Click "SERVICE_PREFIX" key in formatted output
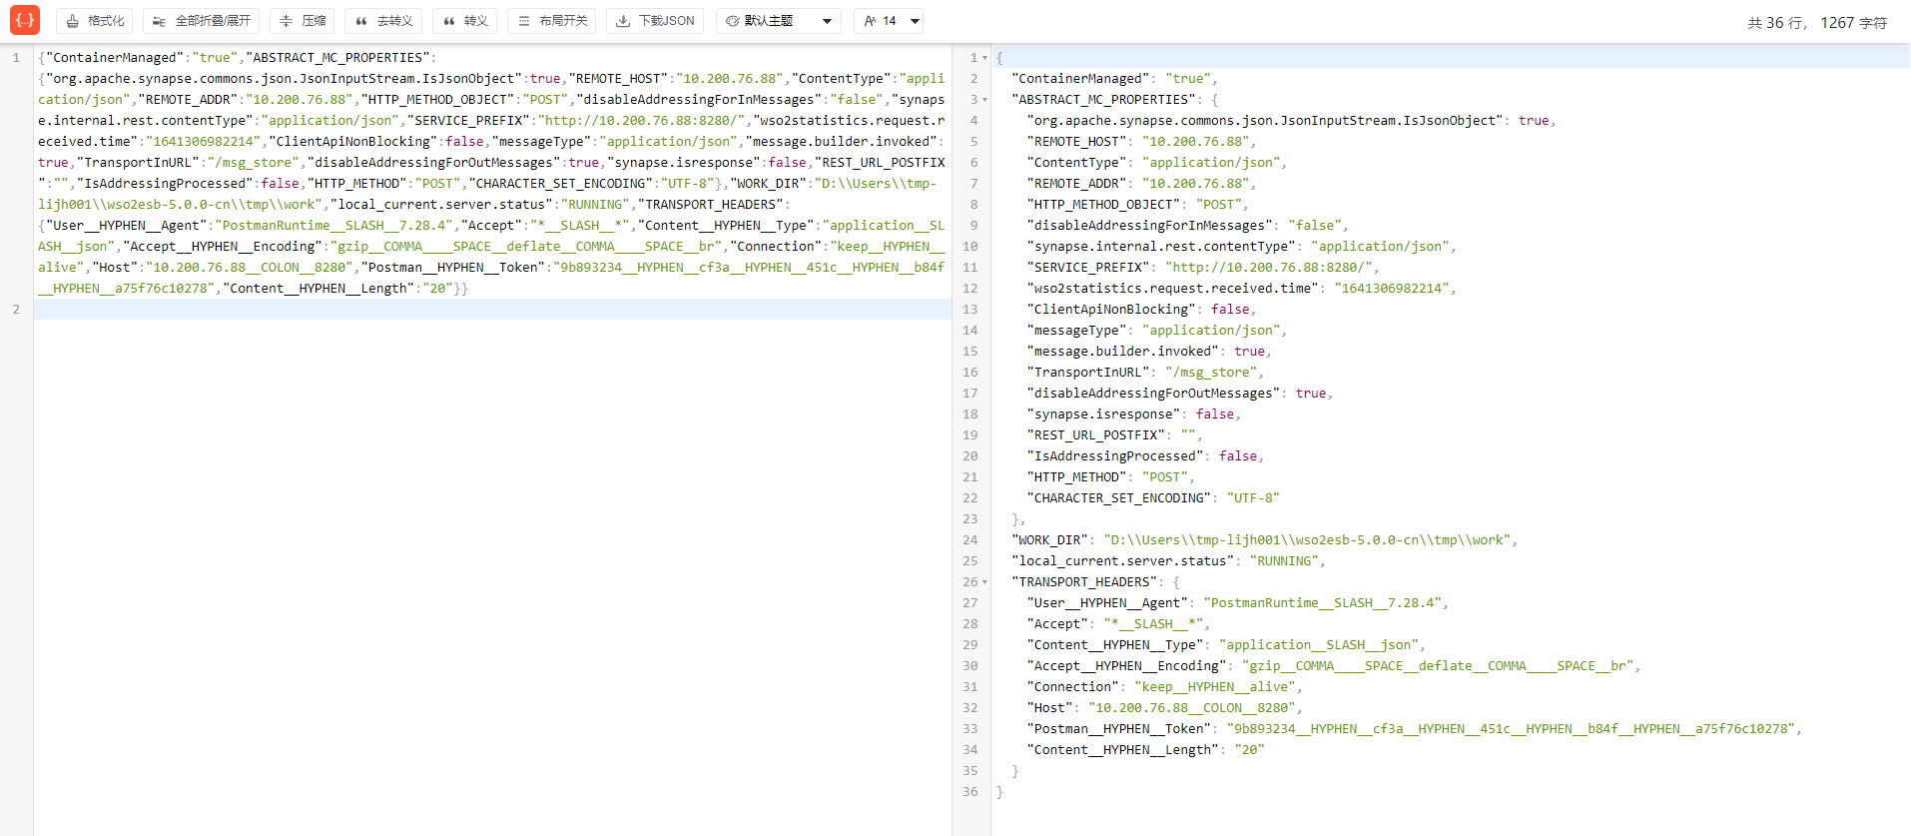Image resolution: width=1911 pixels, height=836 pixels. point(1088,268)
